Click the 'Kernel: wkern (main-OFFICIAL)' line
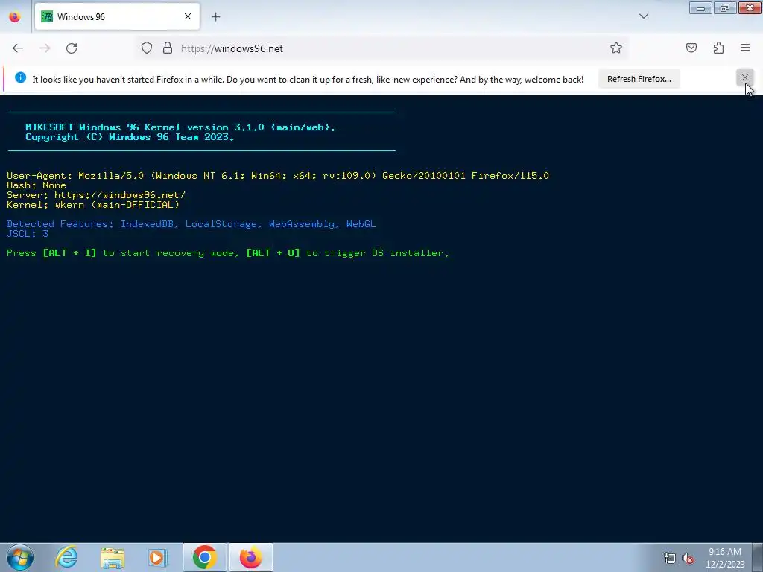 (x=93, y=205)
